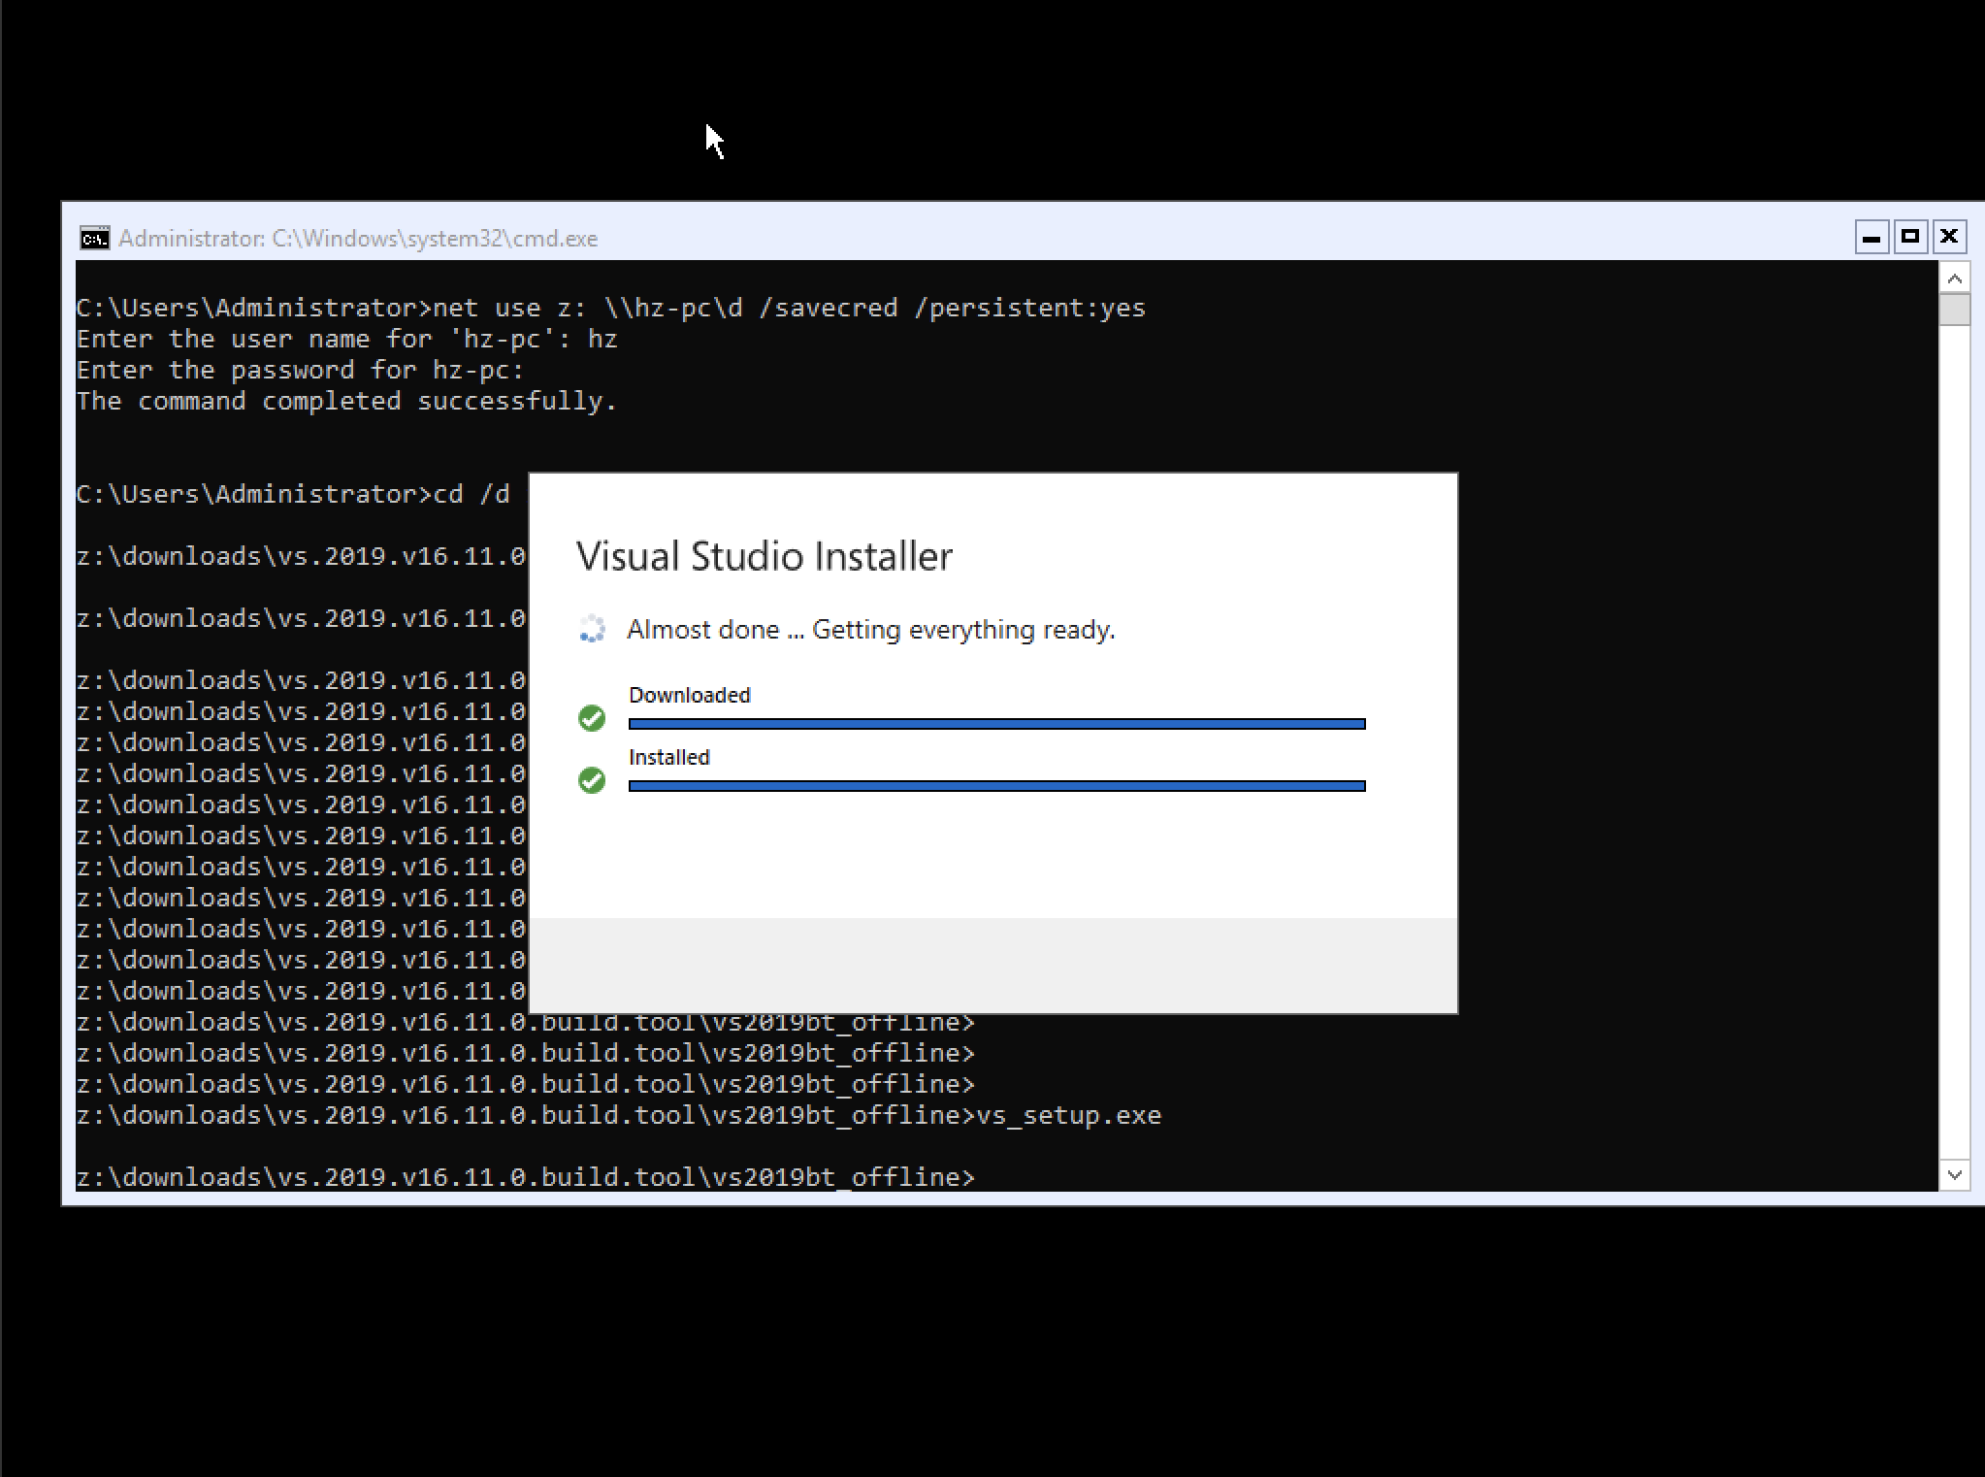Click the spinning progress indicator in the installer

point(592,629)
